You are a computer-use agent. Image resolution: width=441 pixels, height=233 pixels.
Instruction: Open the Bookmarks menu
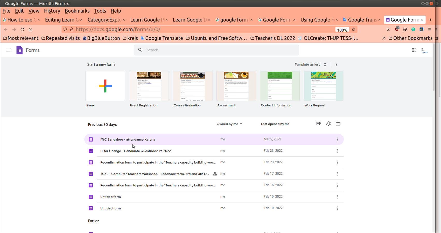click(x=77, y=11)
